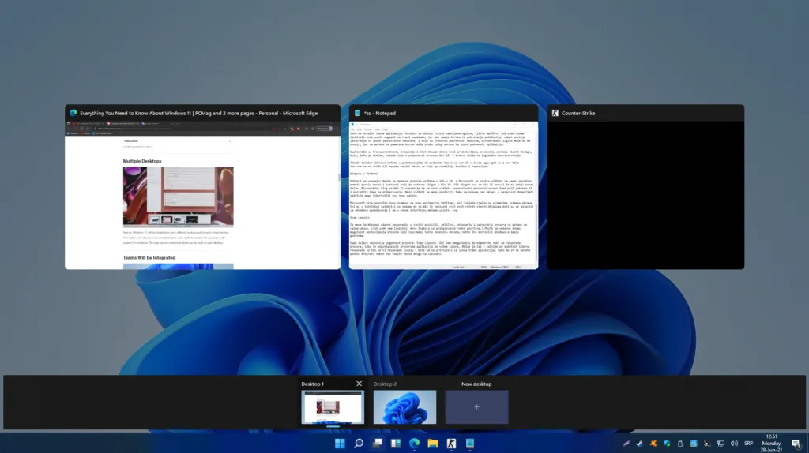Click the Desktop 2 label
Viewport: 809px width, 453px height.
pyautogui.click(x=385, y=384)
